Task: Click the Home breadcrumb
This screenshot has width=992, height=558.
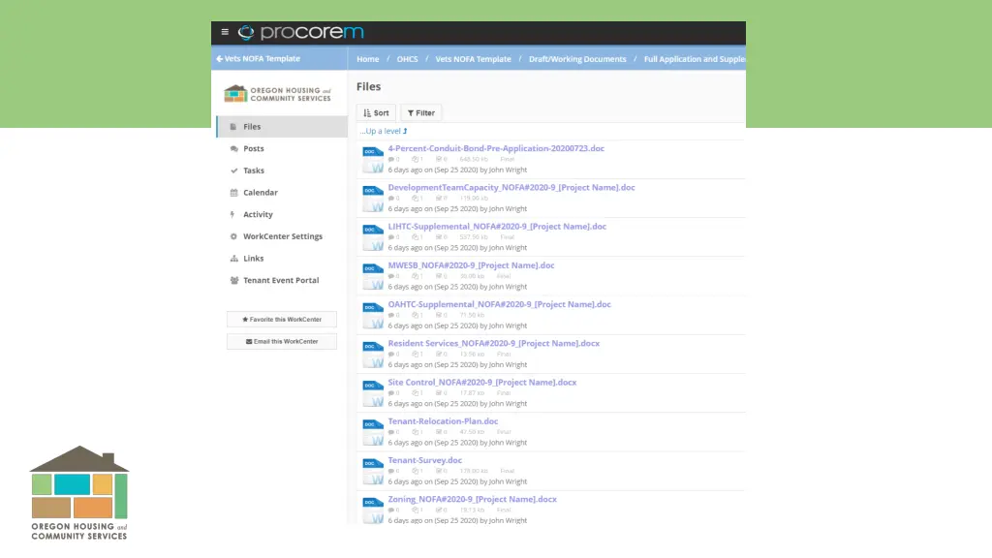Action: click(x=367, y=59)
